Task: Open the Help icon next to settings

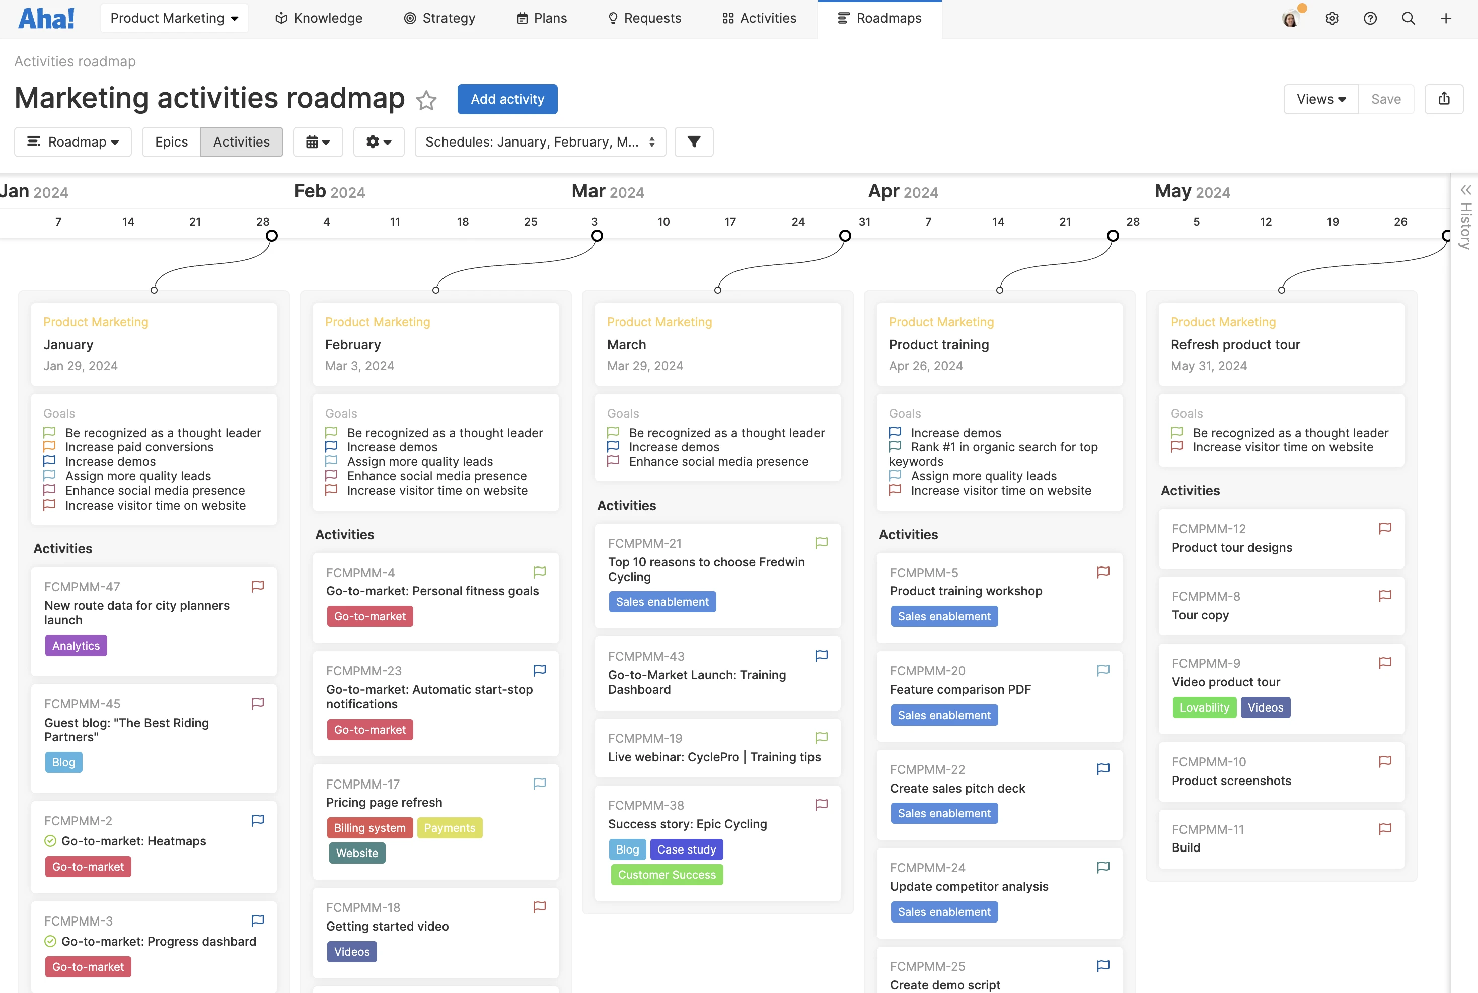Action: pos(1370,18)
